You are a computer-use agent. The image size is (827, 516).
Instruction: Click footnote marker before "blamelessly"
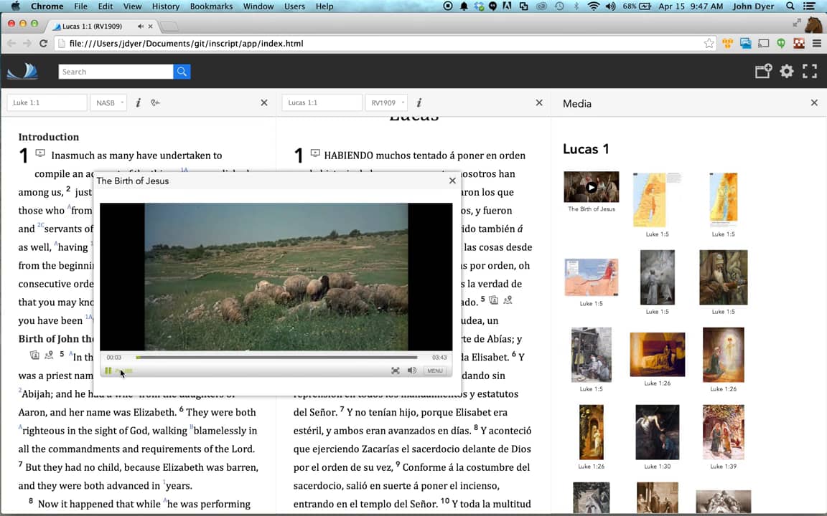[x=192, y=427]
